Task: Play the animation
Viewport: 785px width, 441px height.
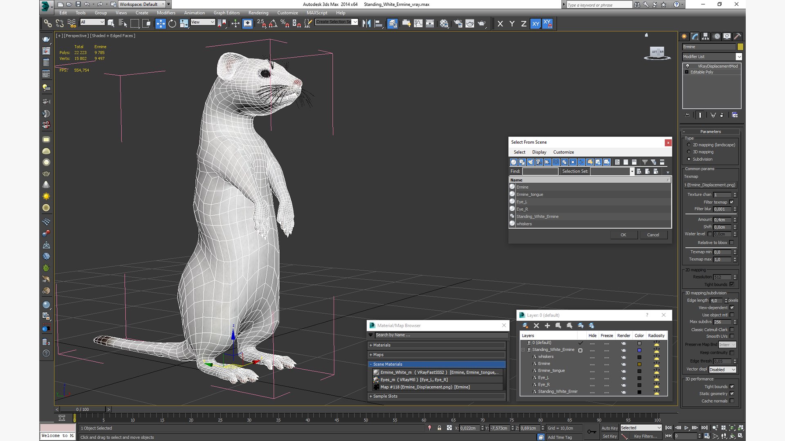Action: pyautogui.click(x=686, y=428)
